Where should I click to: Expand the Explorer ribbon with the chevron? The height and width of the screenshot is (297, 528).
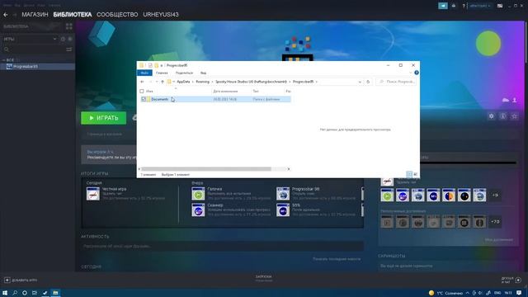pos(411,73)
